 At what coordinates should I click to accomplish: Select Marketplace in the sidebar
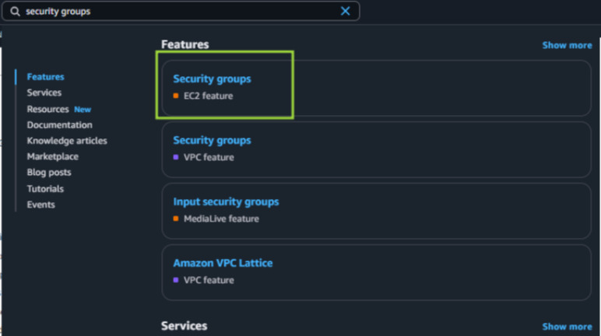[52, 156]
